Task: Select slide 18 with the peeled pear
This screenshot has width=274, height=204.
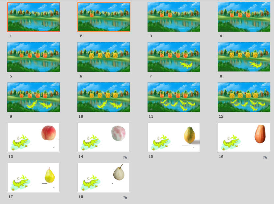Action: click(x=104, y=178)
